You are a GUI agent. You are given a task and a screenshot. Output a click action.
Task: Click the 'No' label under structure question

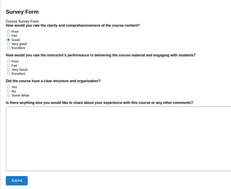pos(14,91)
